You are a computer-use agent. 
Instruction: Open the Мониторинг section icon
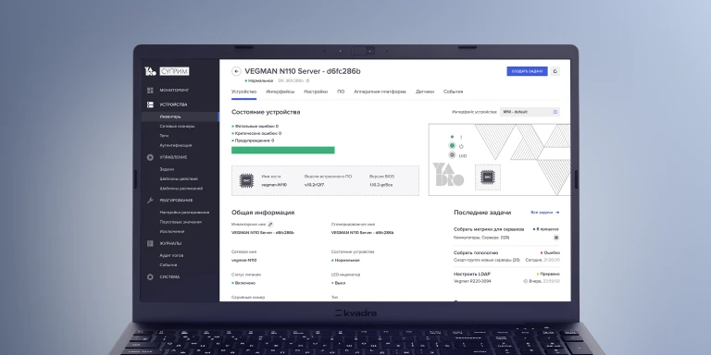[x=150, y=91]
